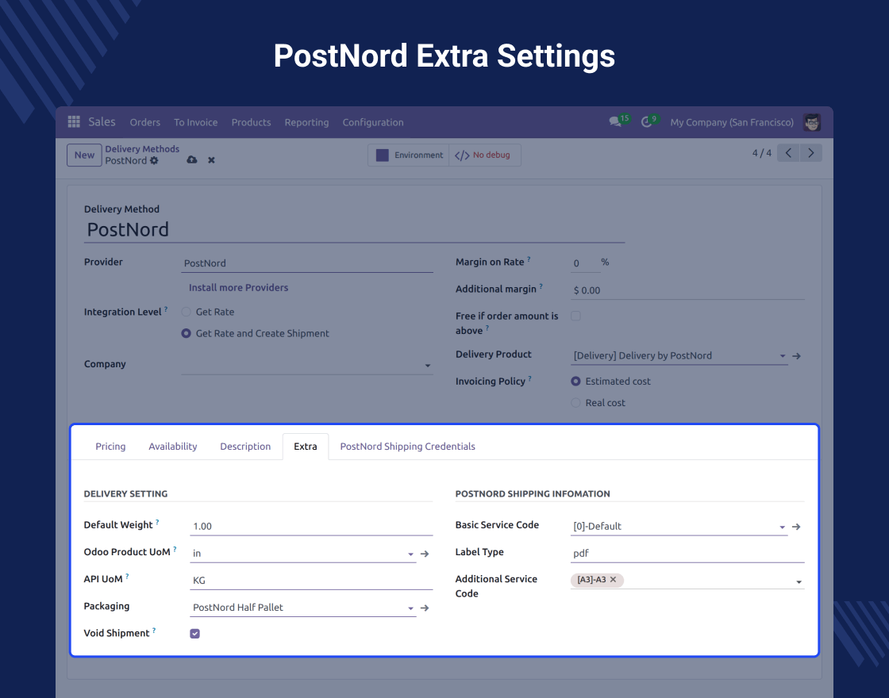889x698 pixels.
Task: Edit the API UoM field
Action: click(x=311, y=581)
